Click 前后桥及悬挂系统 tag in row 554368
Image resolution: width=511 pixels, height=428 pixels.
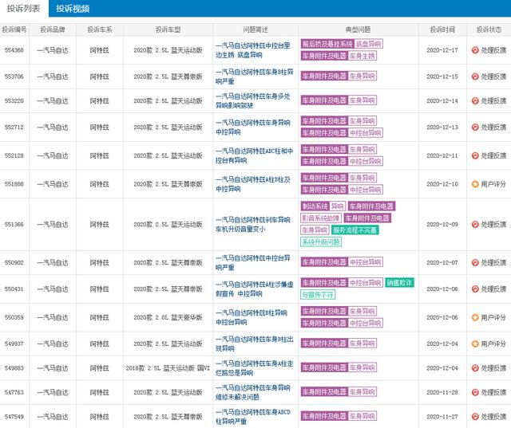pyautogui.click(x=327, y=44)
